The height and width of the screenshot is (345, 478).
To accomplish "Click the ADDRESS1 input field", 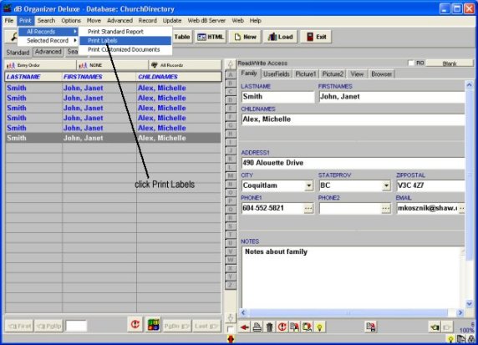I will 353,163.
